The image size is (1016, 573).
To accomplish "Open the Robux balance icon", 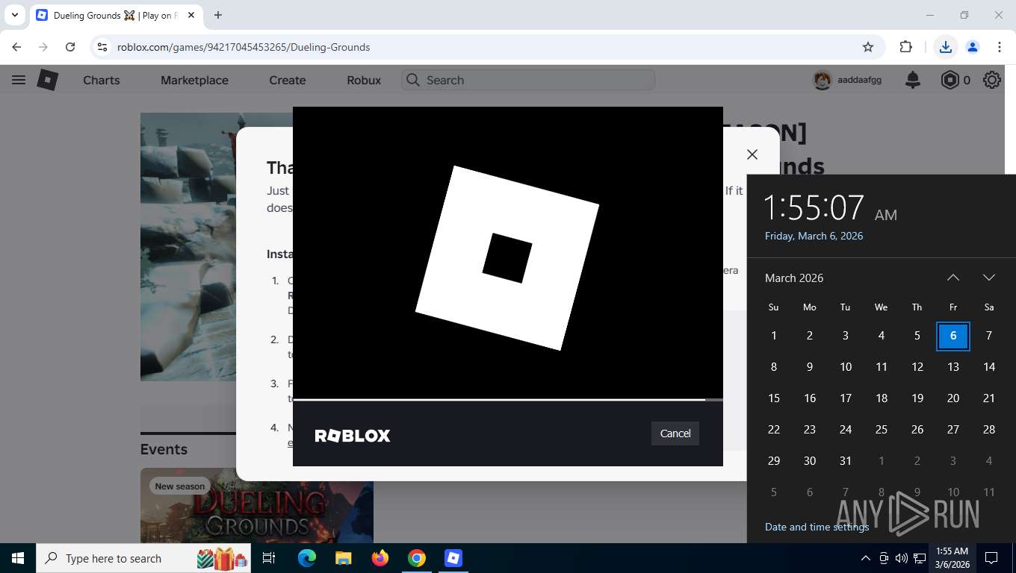I will [x=950, y=80].
